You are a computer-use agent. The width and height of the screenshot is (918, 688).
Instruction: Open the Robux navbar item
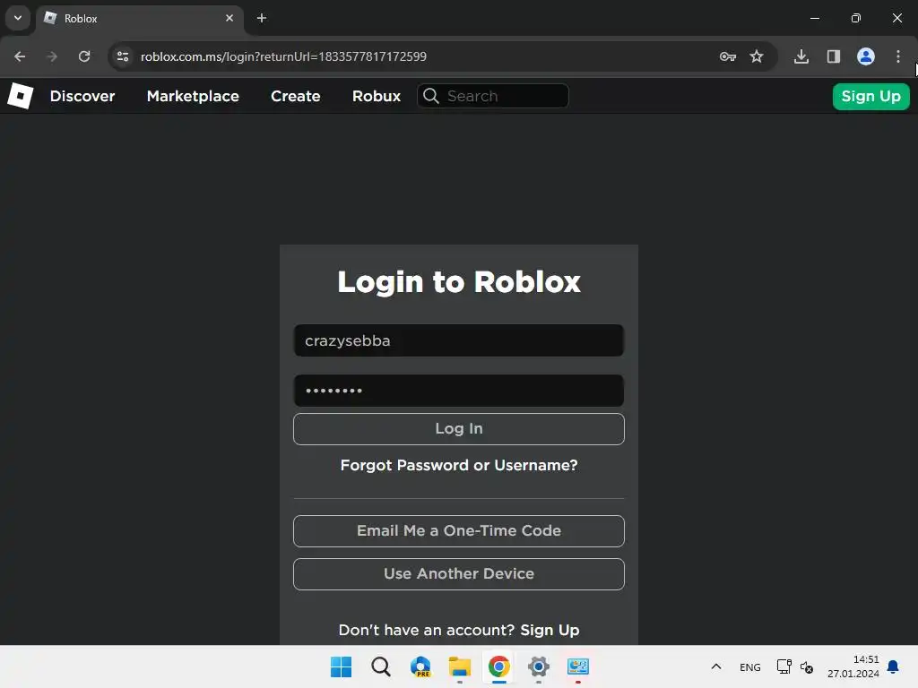(x=377, y=96)
